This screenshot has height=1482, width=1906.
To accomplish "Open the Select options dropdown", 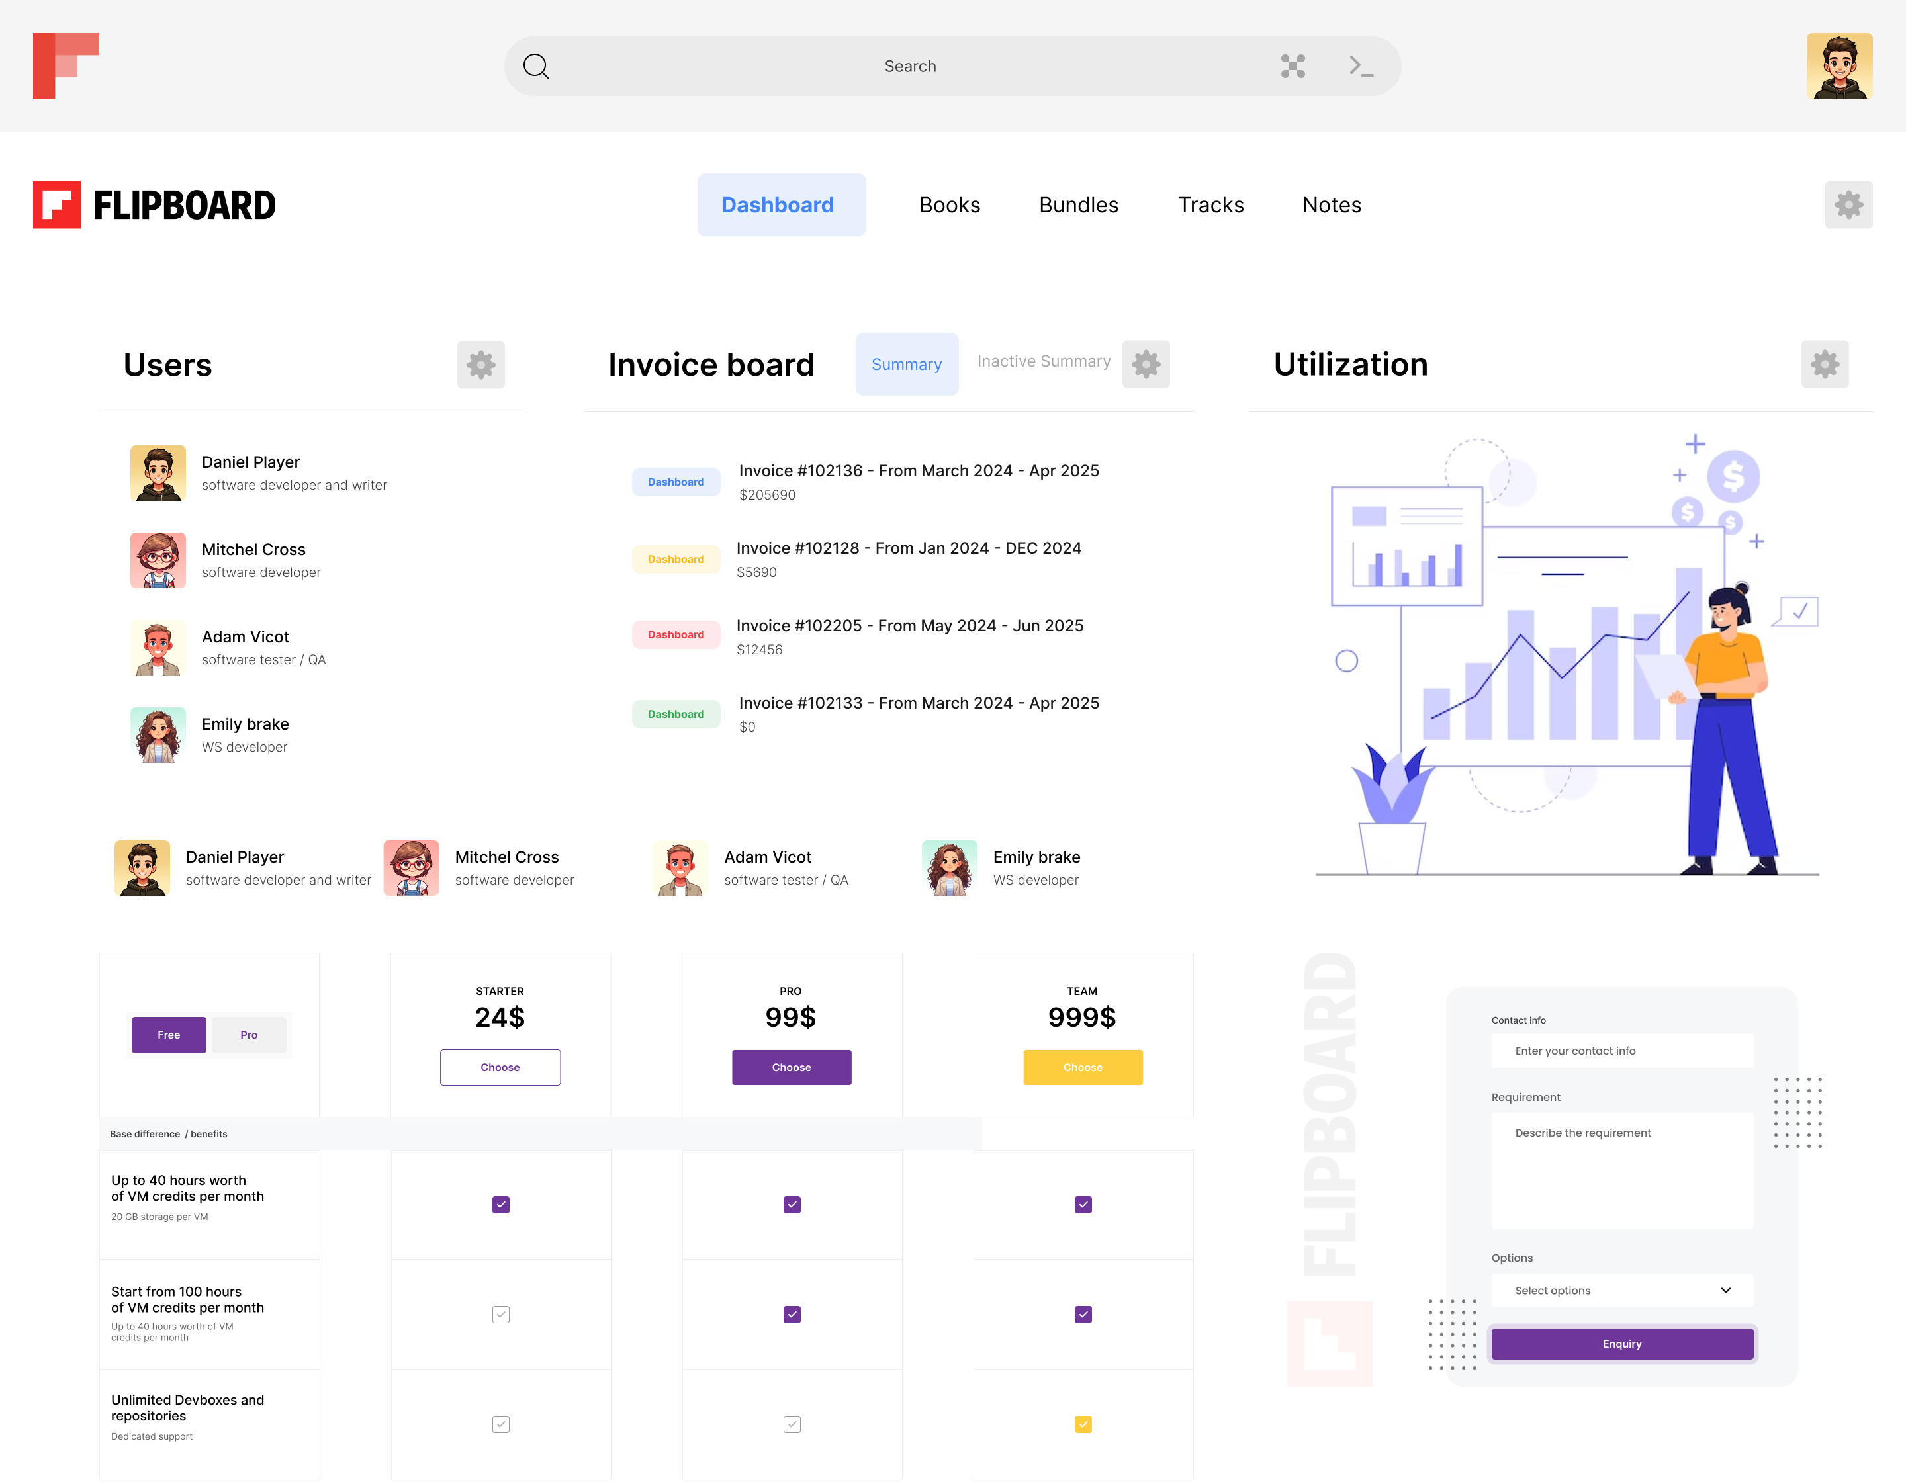I will click(1621, 1290).
